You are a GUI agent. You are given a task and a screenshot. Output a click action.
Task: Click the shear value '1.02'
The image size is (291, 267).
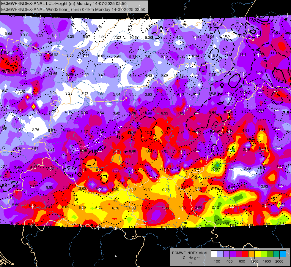101,94
